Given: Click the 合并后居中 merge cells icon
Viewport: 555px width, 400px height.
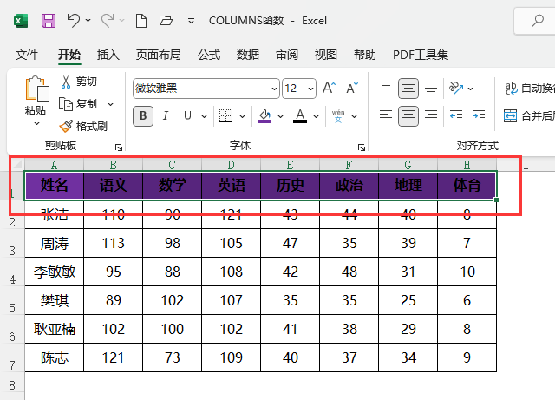Looking at the screenshot, I should [x=510, y=116].
